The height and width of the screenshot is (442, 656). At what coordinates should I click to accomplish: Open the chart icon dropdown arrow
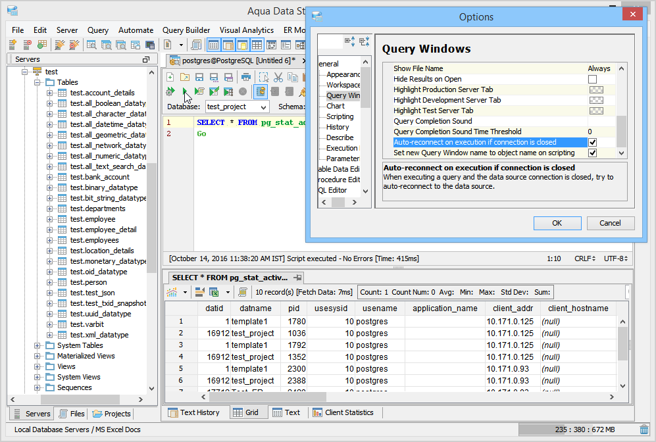click(x=185, y=292)
